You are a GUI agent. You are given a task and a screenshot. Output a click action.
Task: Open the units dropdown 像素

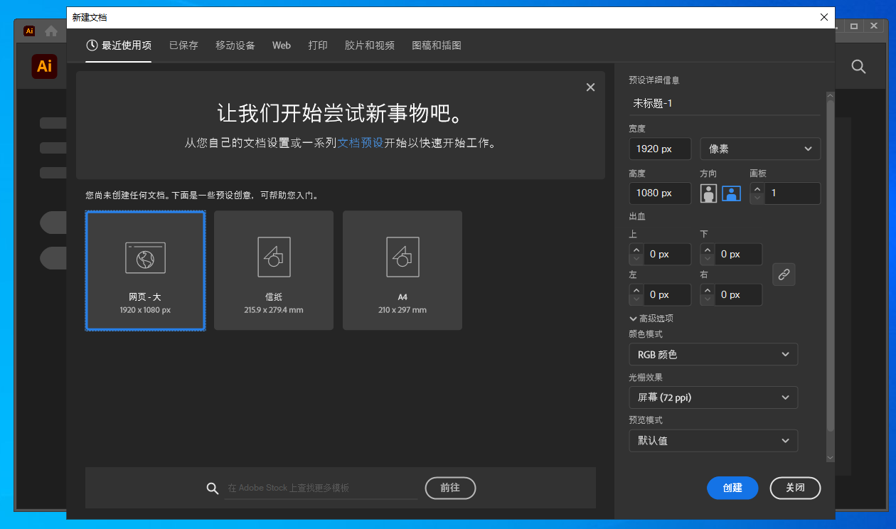pyautogui.click(x=760, y=149)
